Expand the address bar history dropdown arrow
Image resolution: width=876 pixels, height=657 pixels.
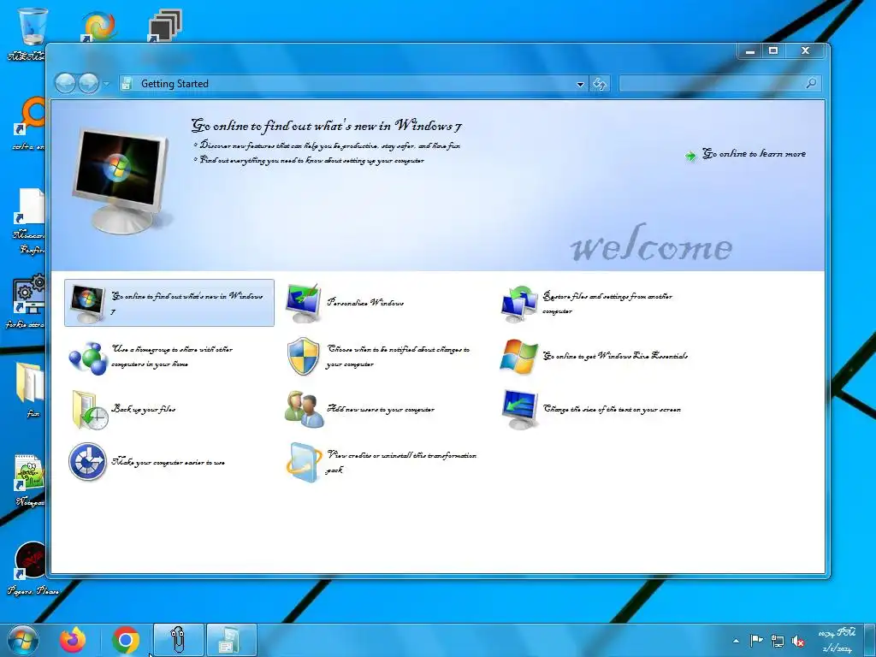pos(581,85)
